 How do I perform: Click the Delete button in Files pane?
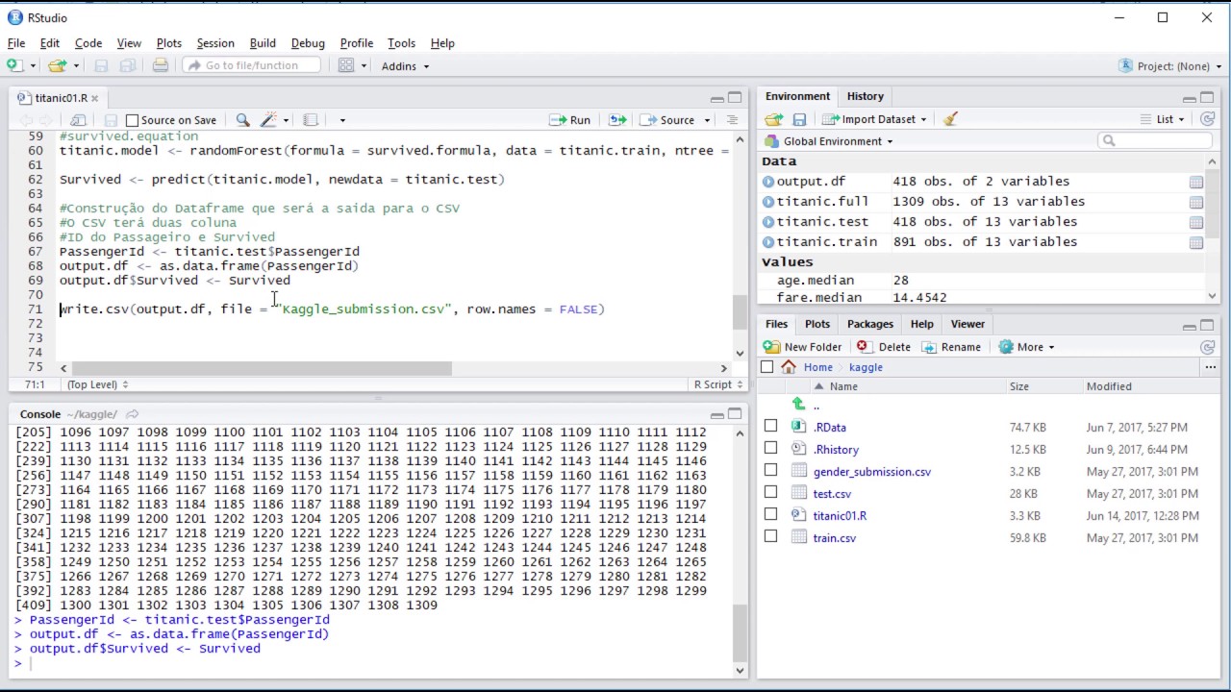pyautogui.click(x=884, y=347)
